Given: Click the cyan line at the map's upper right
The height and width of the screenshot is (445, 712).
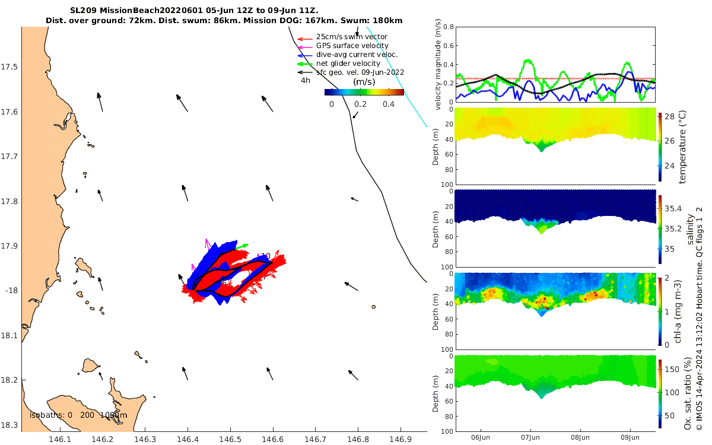Looking at the screenshot, I should coord(396,76).
